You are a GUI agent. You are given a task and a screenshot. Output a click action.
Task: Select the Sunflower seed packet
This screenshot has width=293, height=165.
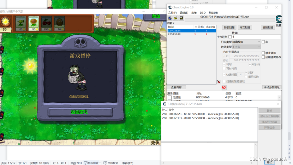[34, 24]
